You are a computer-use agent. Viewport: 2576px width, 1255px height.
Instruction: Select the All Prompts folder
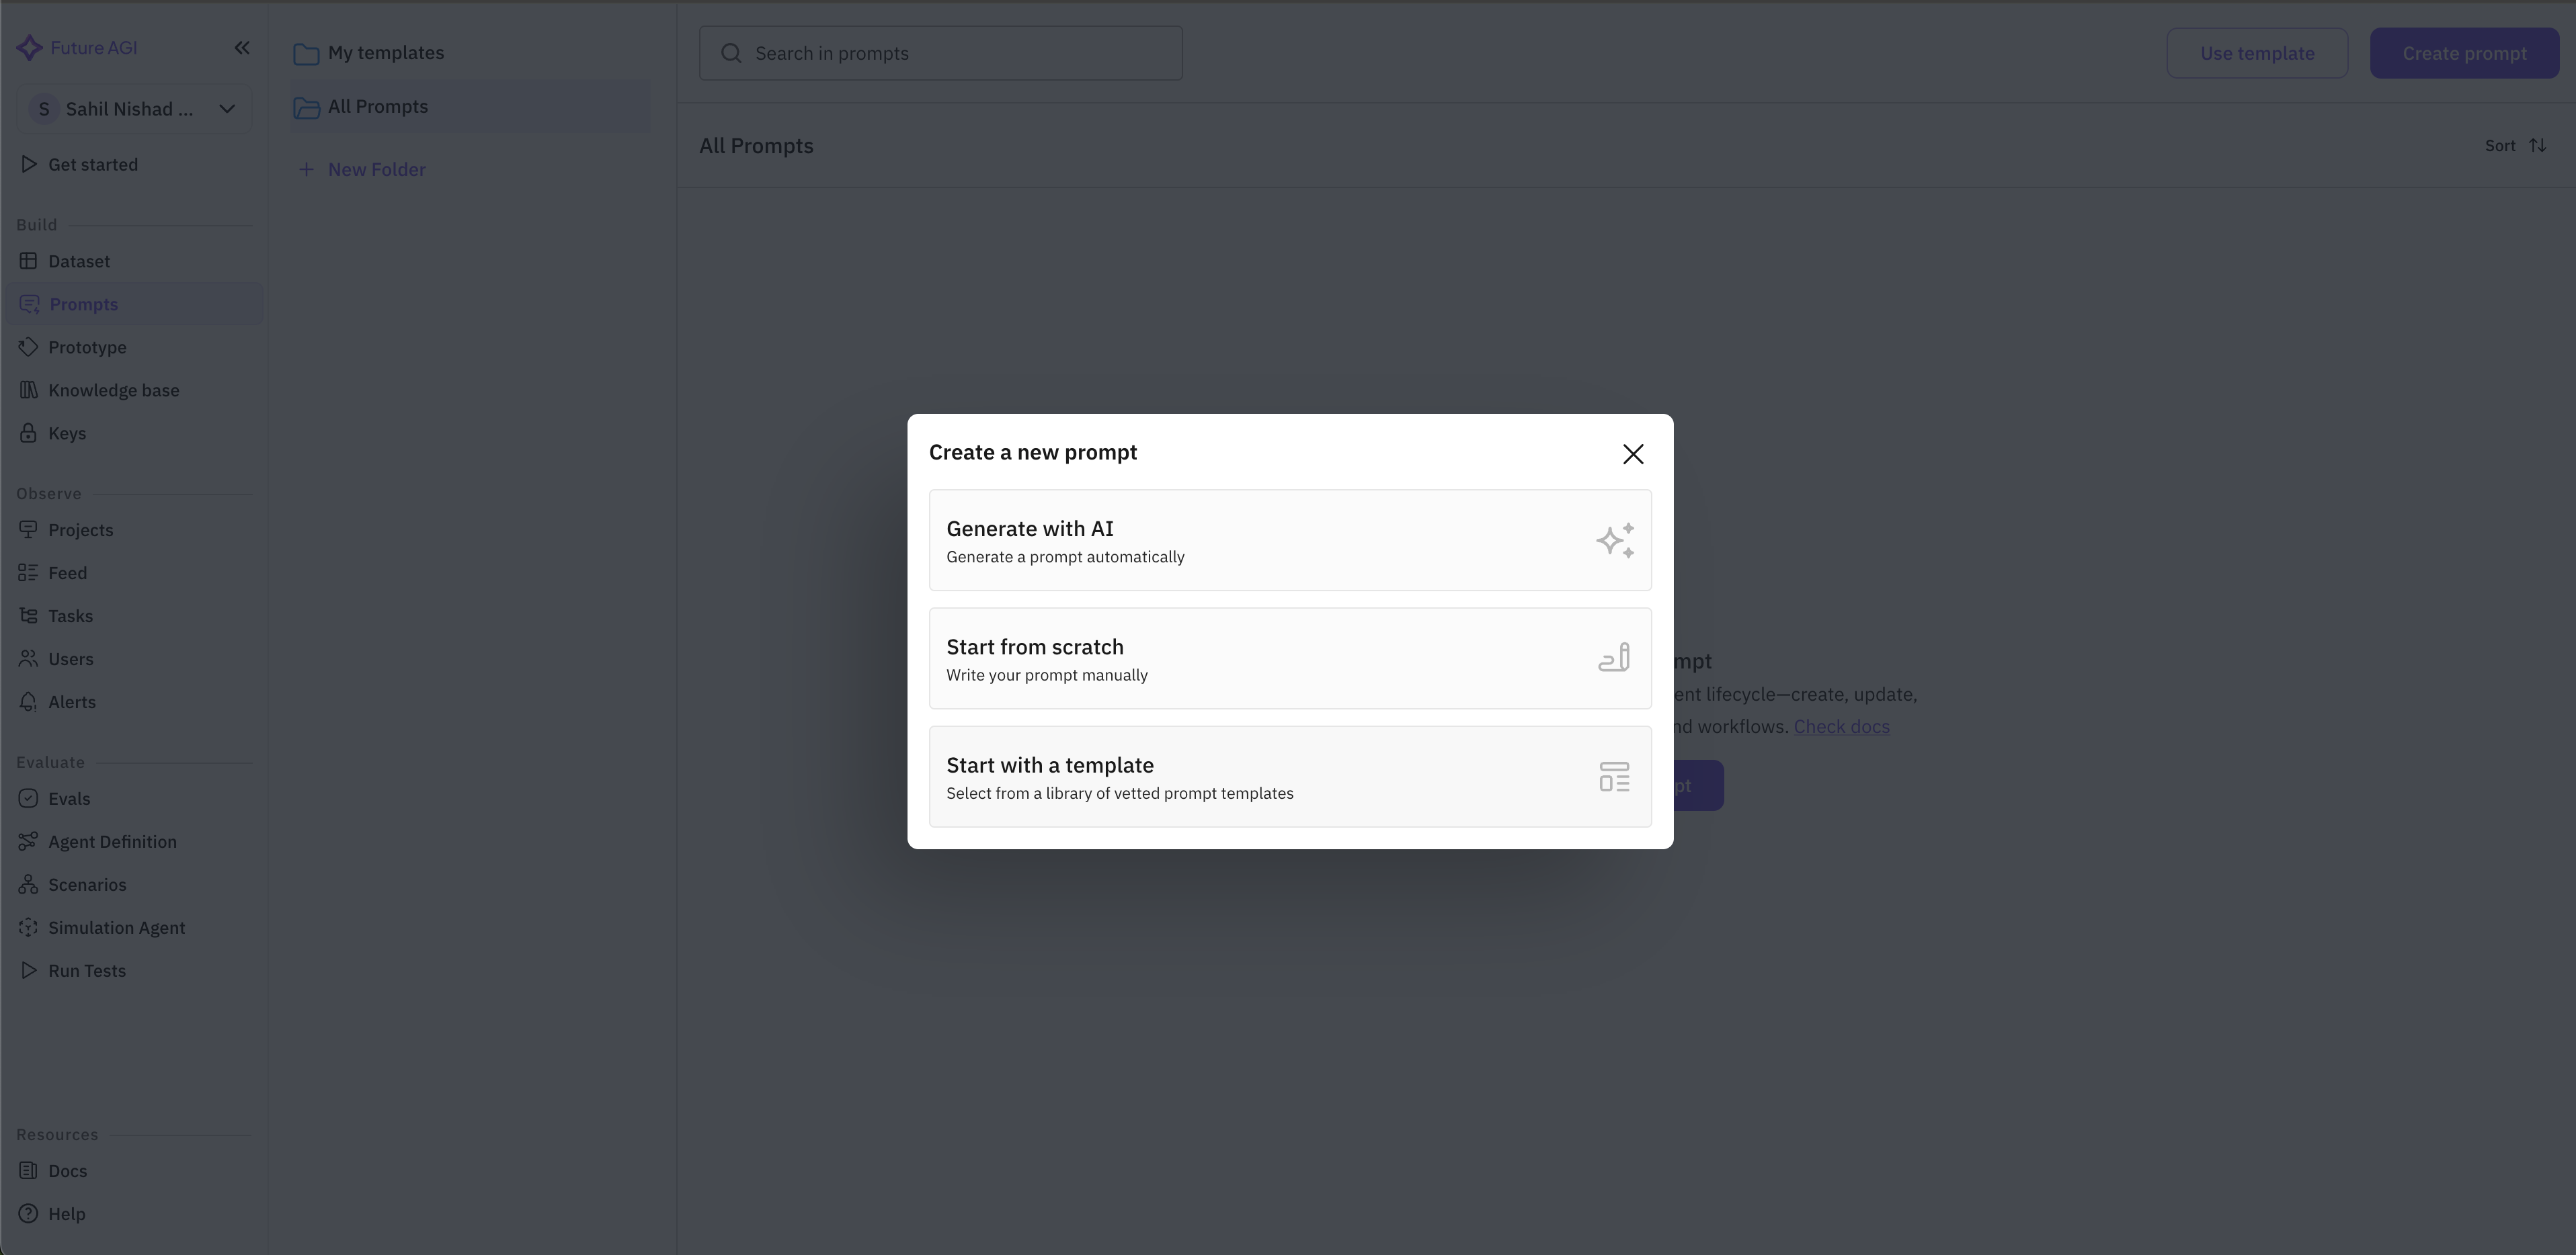tap(378, 106)
